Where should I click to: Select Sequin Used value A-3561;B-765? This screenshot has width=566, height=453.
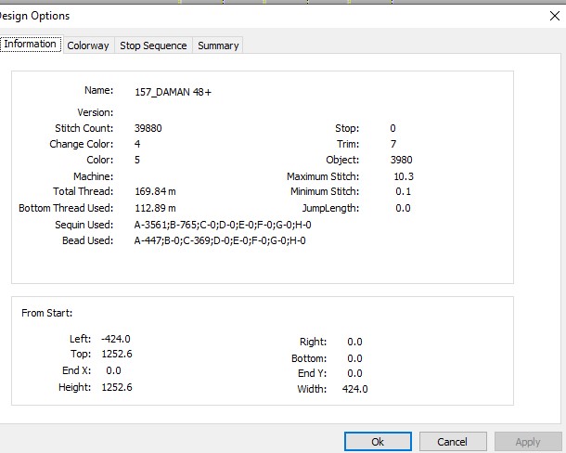[x=223, y=225]
